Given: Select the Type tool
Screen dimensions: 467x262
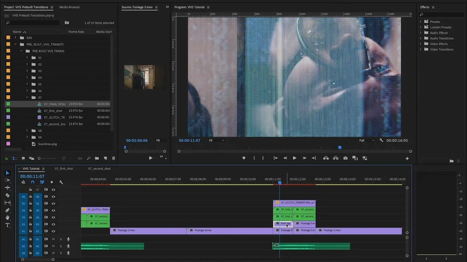Looking at the screenshot, I should [x=7, y=225].
